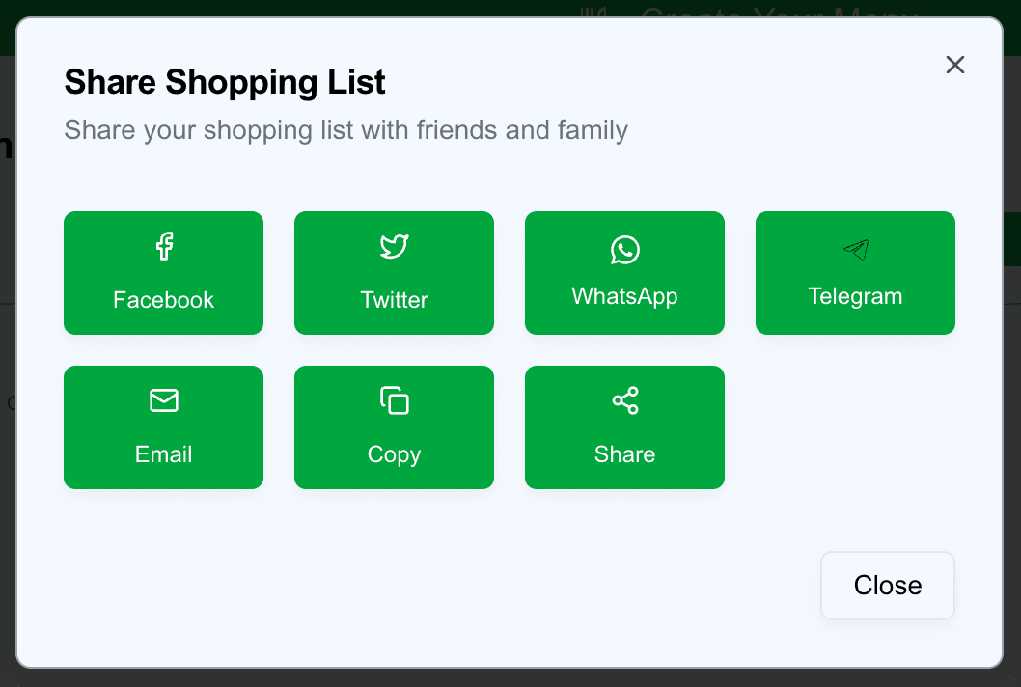This screenshot has width=1021, height=687.
Task: Click the 'Share Shopping List' heading
Action: [225, 83]
